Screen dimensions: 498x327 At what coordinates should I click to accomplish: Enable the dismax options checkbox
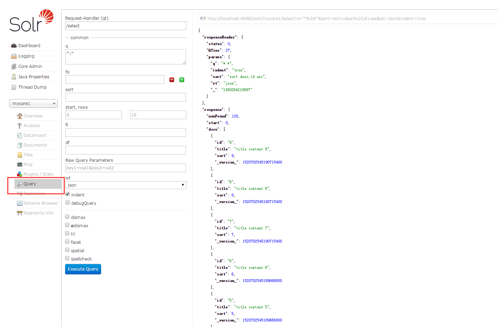(67, 217)
